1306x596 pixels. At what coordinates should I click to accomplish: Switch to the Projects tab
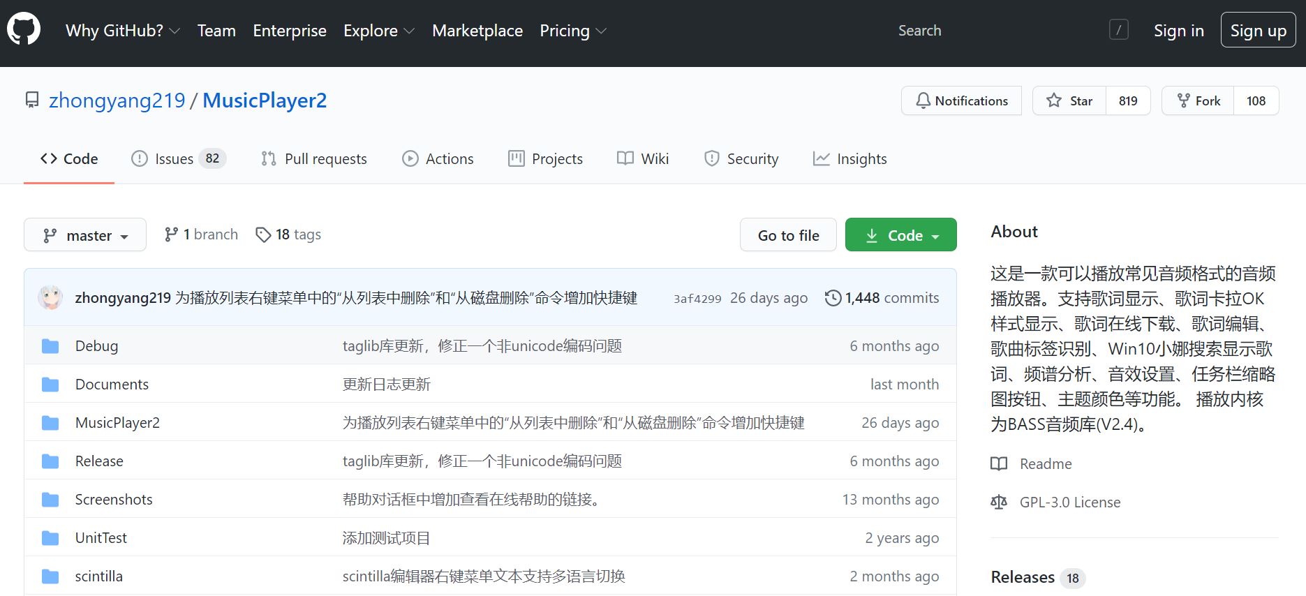tap(545, 159)
